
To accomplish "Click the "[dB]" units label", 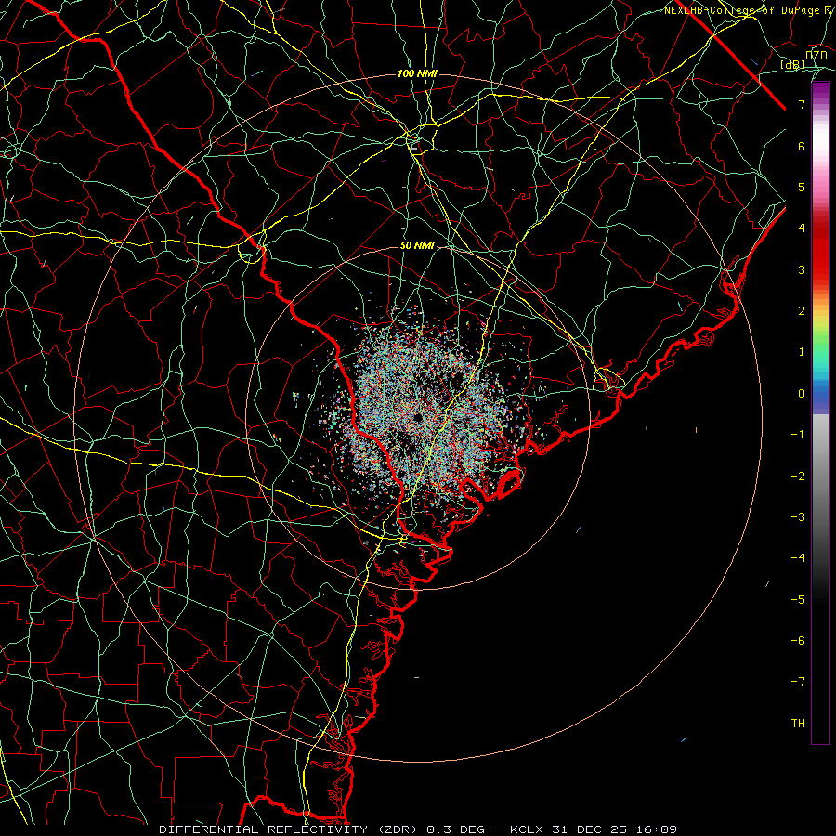I will coord(793,65).
